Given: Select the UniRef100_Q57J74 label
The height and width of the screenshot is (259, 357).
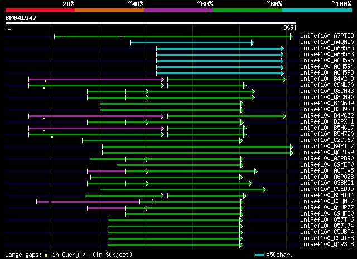Looking at the screenshot, I should tap(327, 226).
